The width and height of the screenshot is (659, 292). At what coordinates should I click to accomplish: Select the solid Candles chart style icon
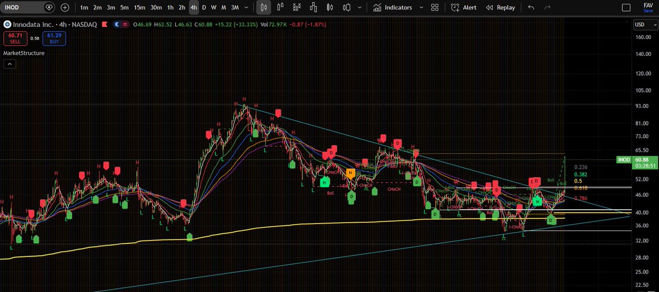330,8
